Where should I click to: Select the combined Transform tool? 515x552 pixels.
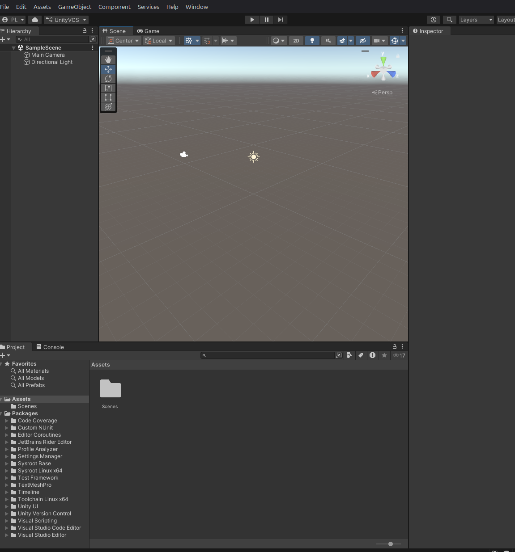(108, 107)
